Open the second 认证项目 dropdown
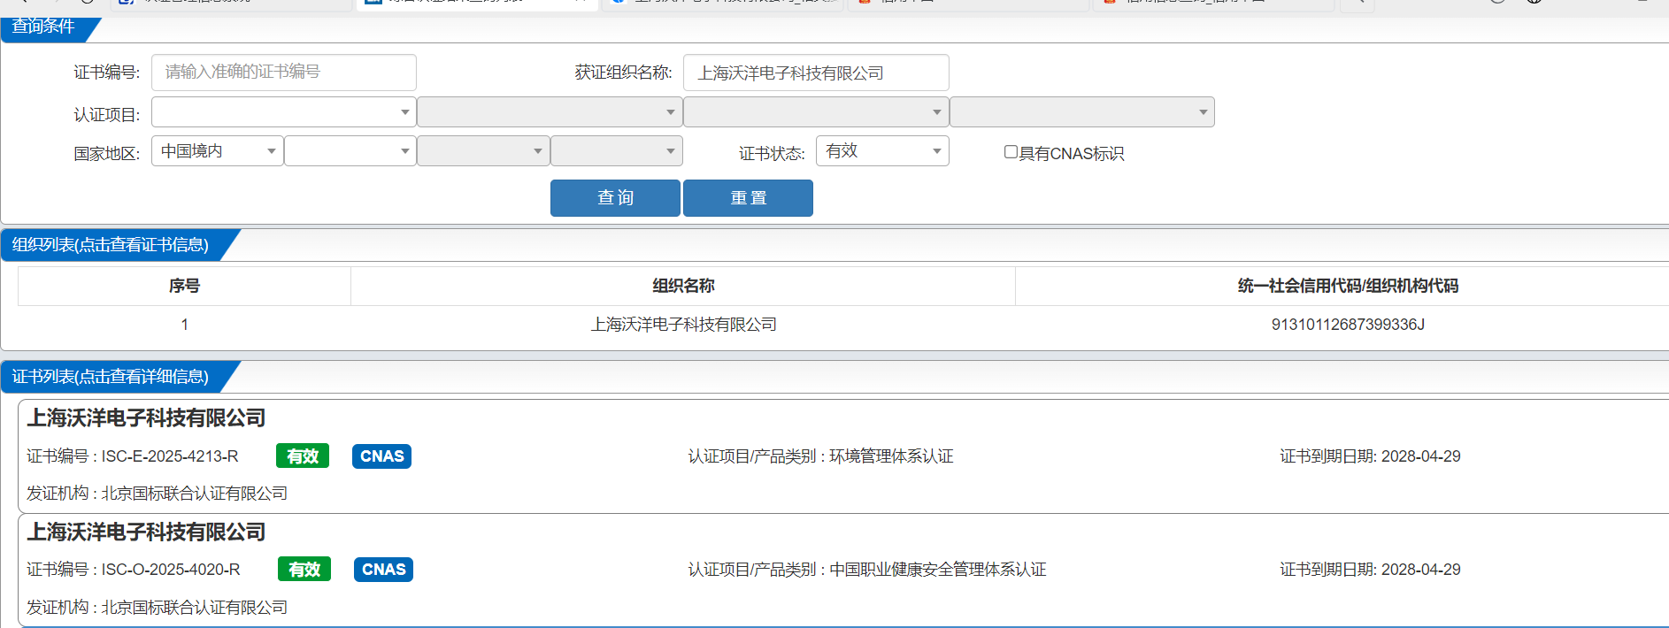Screen dimensions: 1669x628 click(x=550, y=112)
